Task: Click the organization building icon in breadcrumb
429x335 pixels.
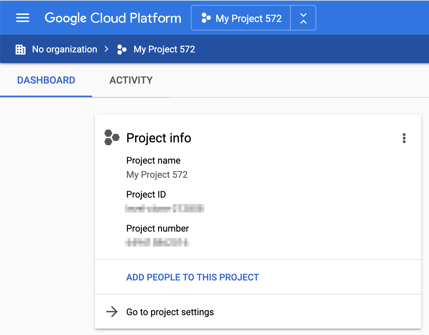Action: [21, 49]
